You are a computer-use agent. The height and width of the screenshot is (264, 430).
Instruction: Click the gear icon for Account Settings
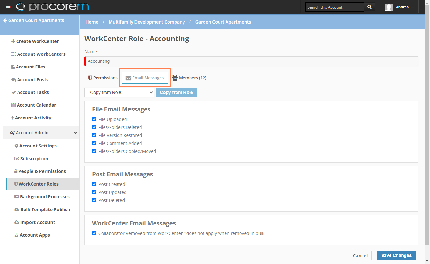tap(16, 146)
